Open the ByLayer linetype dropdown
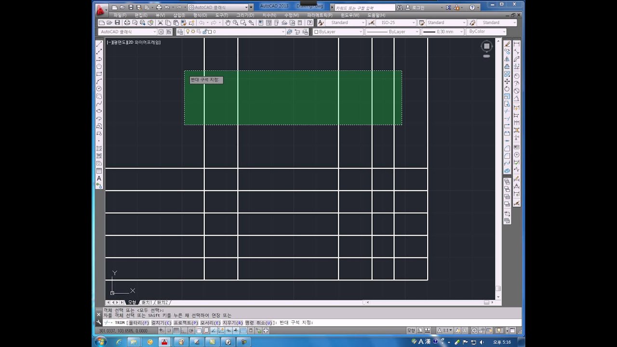The image size is (617, 347). 392,32
